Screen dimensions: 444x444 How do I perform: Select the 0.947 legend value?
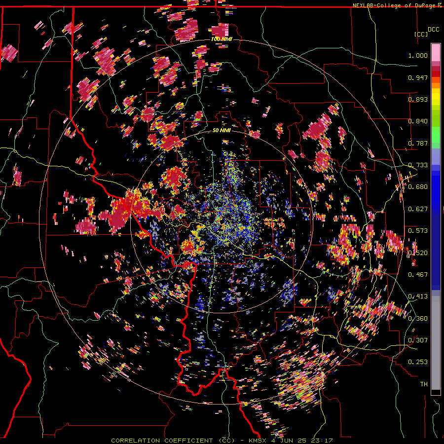coord(418,77)
